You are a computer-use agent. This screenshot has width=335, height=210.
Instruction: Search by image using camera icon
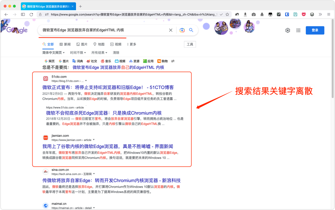point(182,30)
